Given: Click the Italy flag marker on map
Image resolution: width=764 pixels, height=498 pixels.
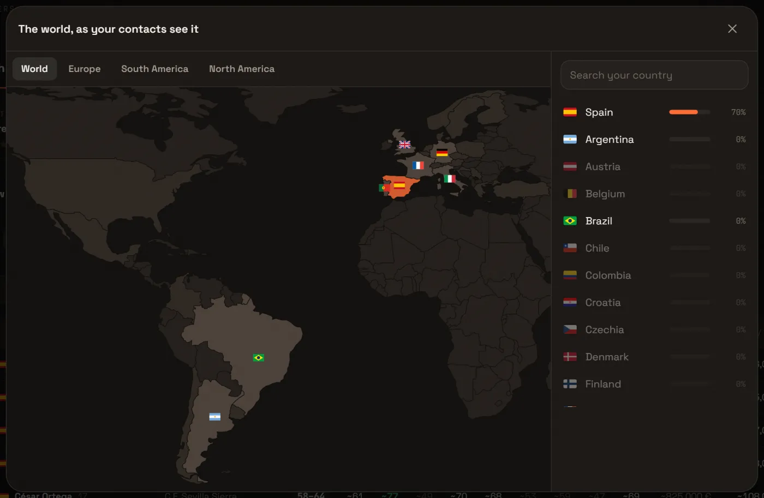Looking at the screenshot, I should [x=450, y=178].
